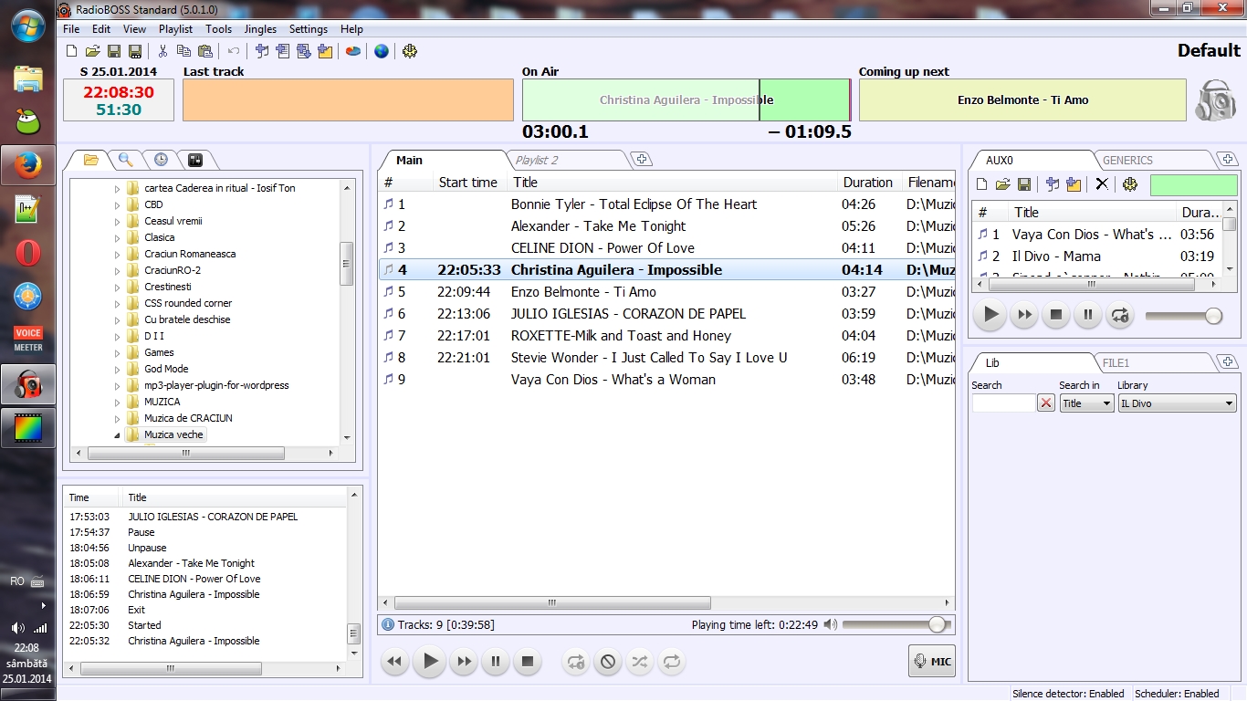Expand the Clasica folder node

(117, 237)
